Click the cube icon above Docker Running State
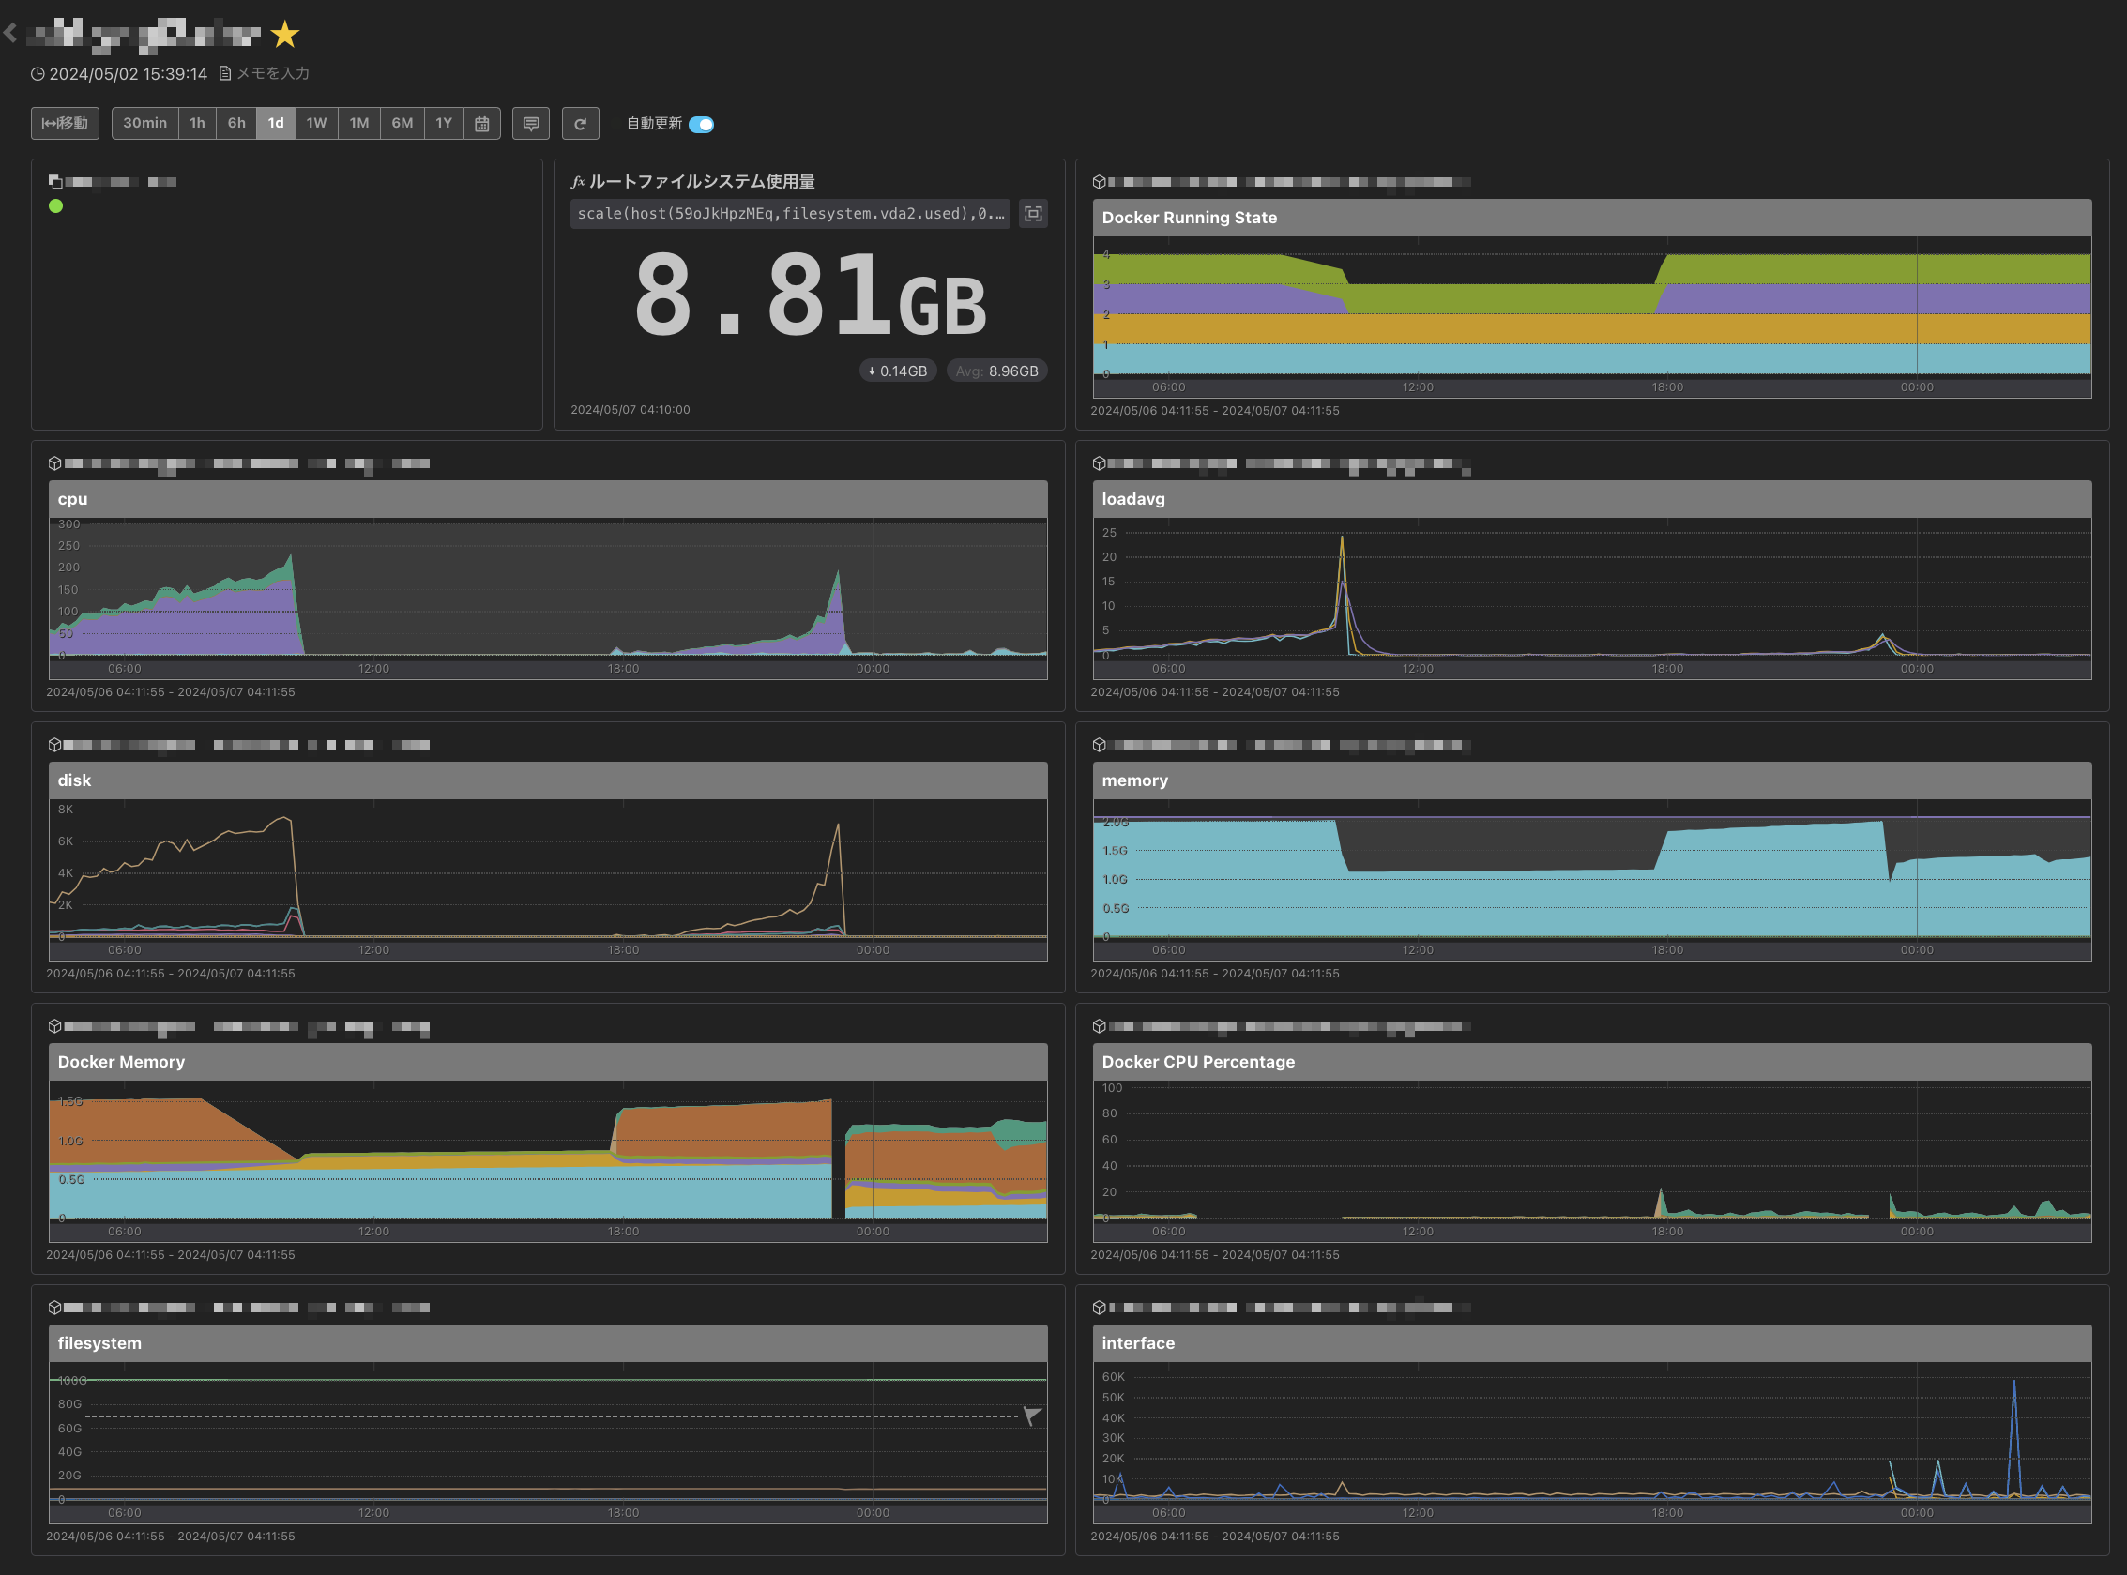Screen dimensions: 2127x1575 point(1099,182)
